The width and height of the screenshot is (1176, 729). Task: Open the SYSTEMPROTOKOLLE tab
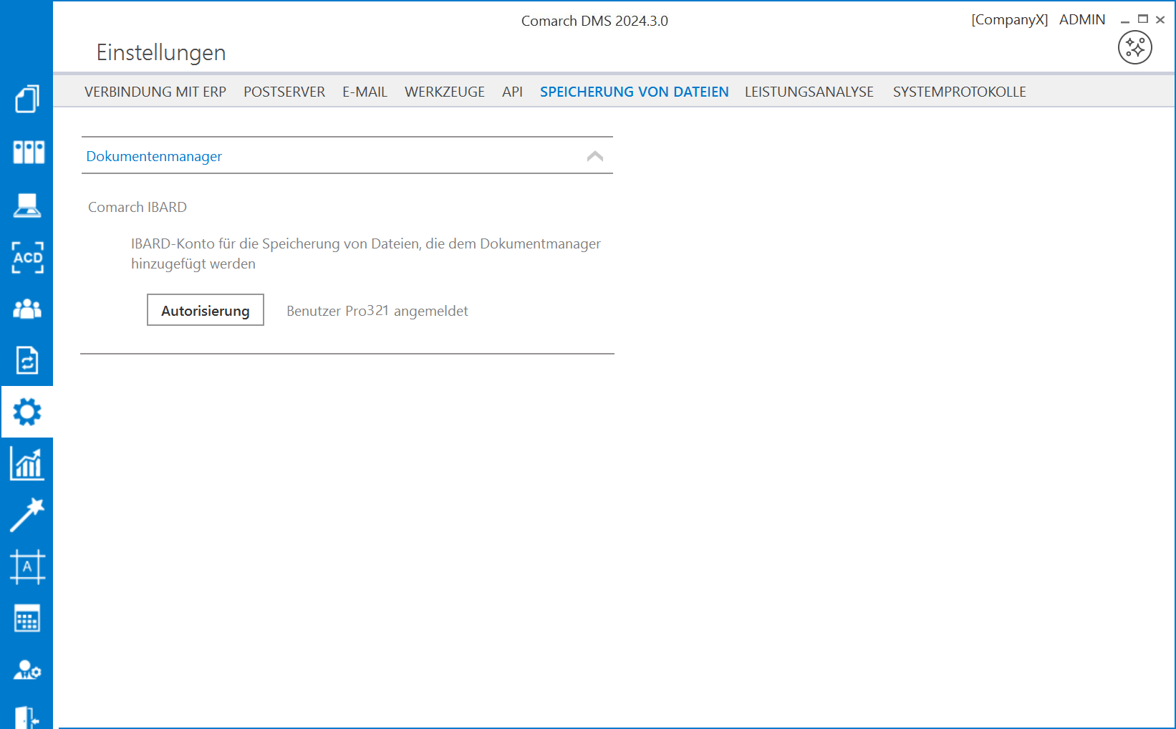[x=959, y=92]
